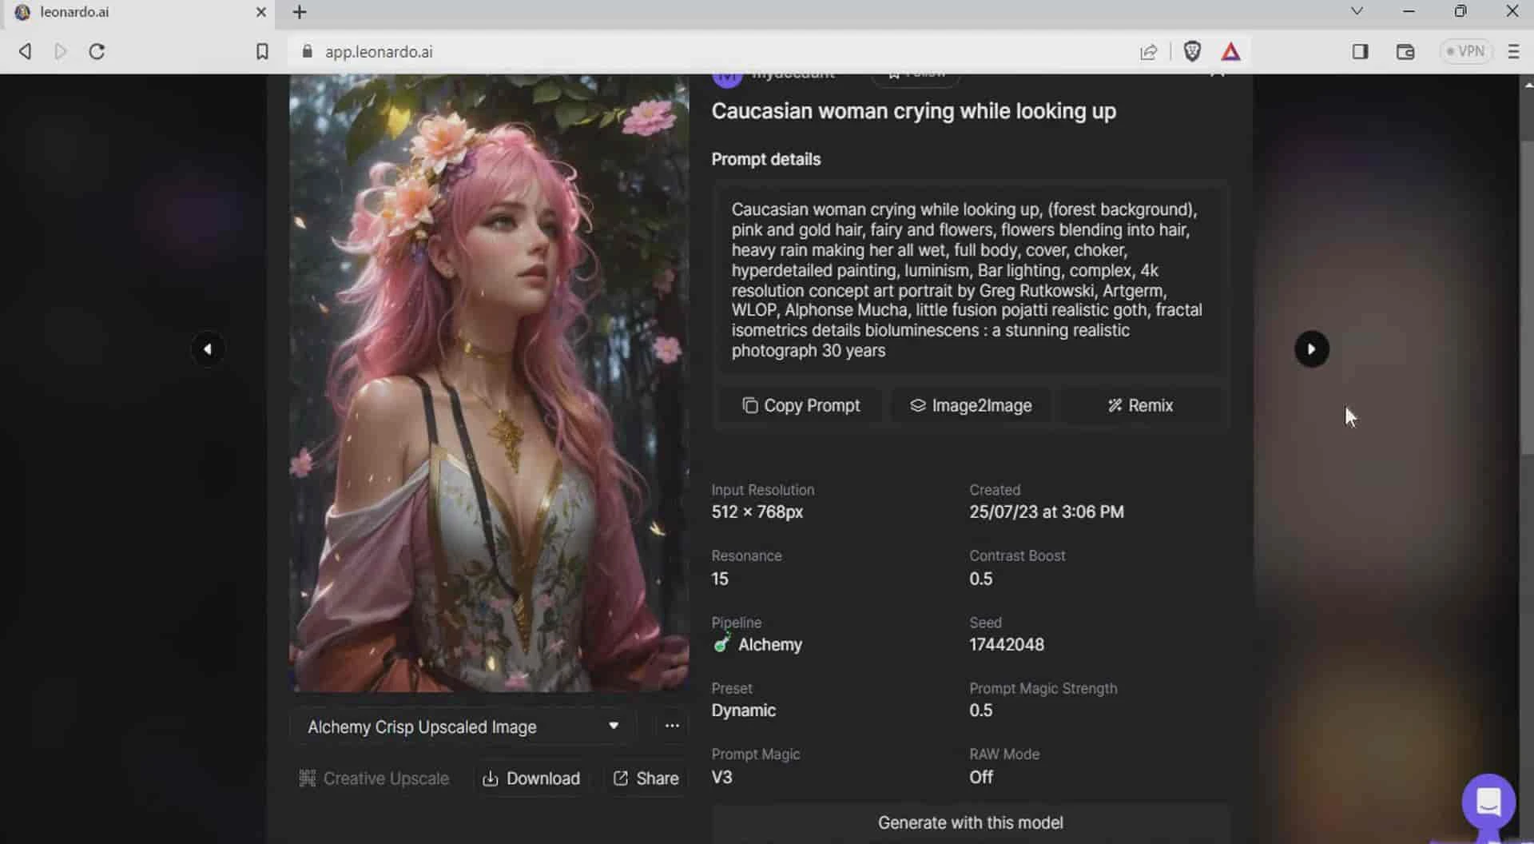
Task: Open the three-dot more options menu
Action: tap(672, 726)
